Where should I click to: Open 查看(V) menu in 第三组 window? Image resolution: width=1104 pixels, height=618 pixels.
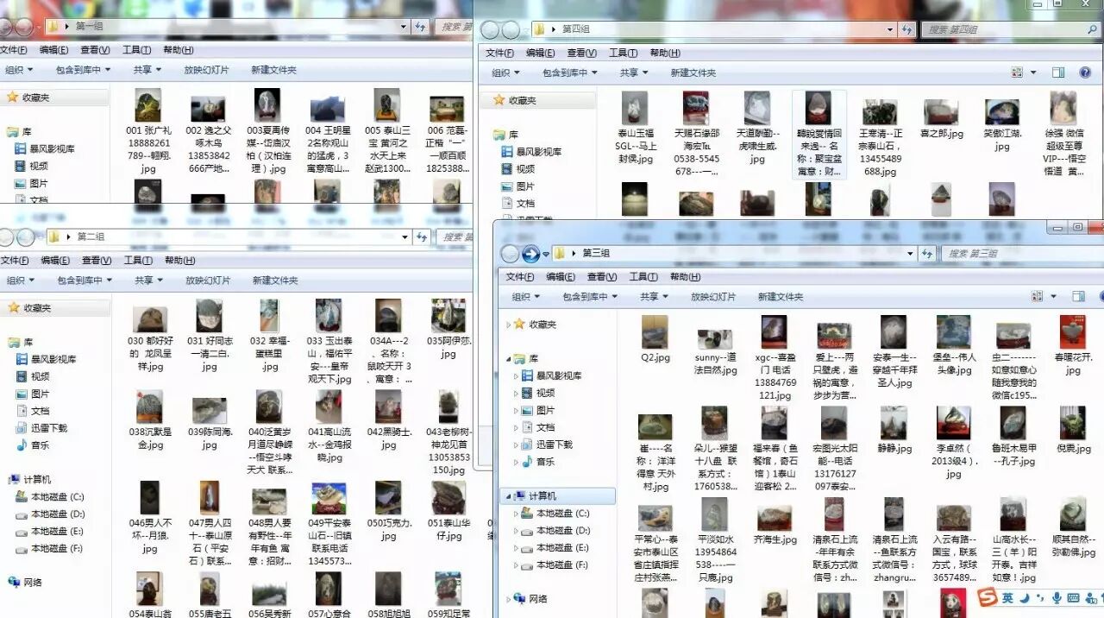click(602, 277)
